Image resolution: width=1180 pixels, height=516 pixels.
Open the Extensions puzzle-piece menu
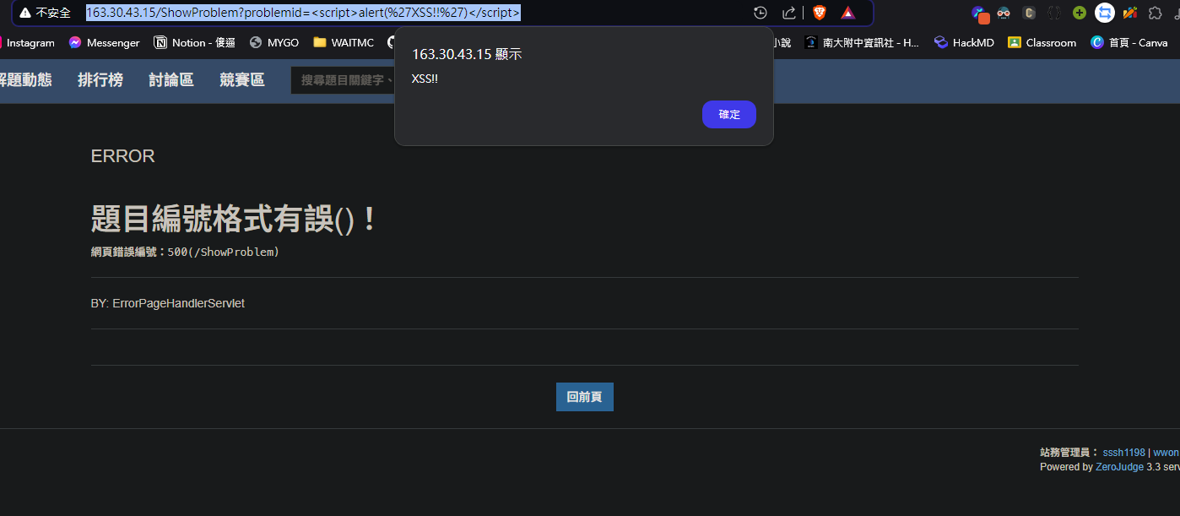pos(1156,13)
